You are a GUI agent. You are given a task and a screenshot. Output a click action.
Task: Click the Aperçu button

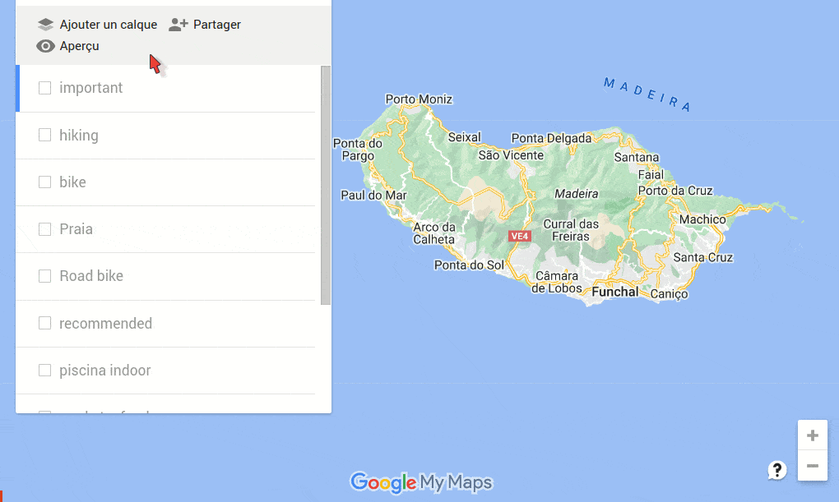68,46
